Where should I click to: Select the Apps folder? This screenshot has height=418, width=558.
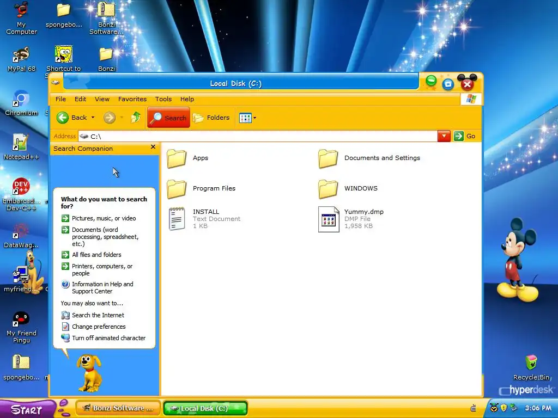point(187,158)
